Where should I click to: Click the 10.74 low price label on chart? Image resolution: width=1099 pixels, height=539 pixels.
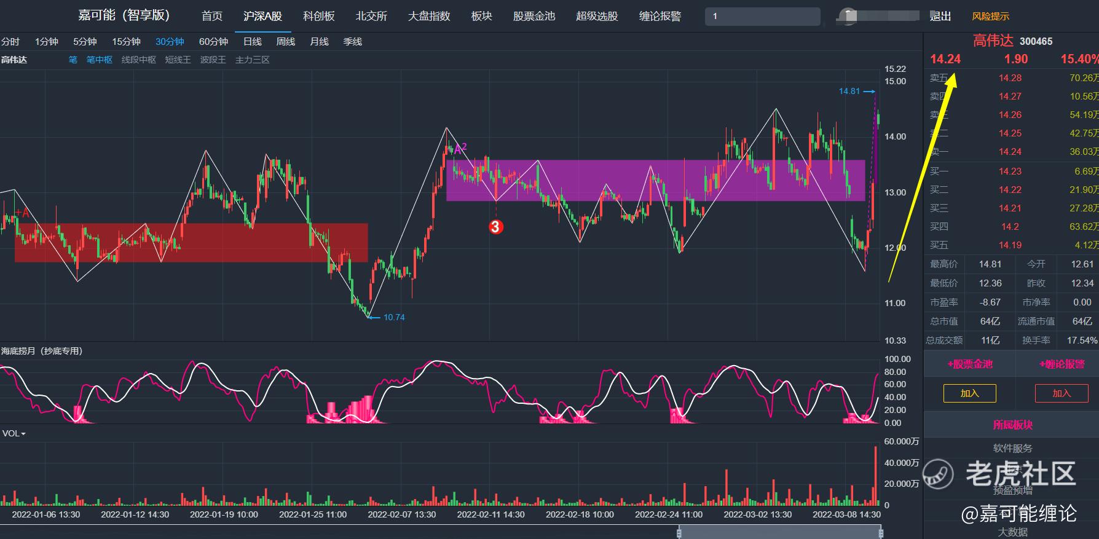[x=394, y=317]
